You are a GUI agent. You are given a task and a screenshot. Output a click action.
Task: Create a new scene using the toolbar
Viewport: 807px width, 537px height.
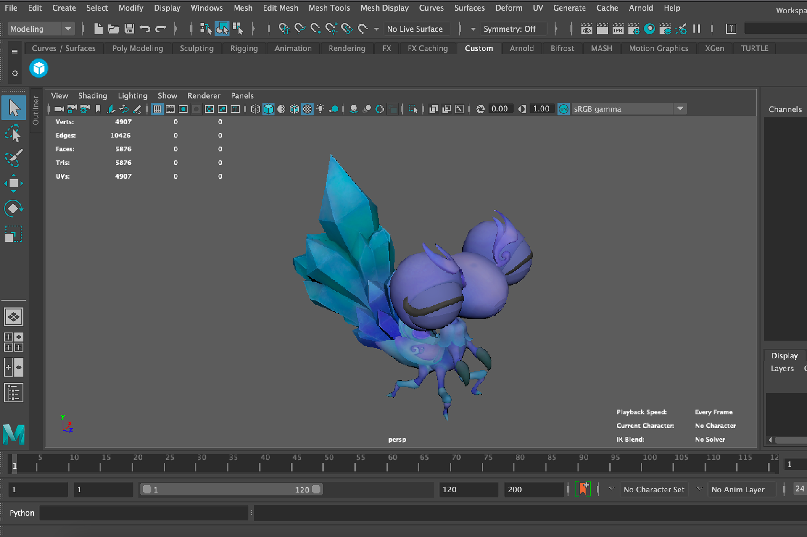click(98, 29)
